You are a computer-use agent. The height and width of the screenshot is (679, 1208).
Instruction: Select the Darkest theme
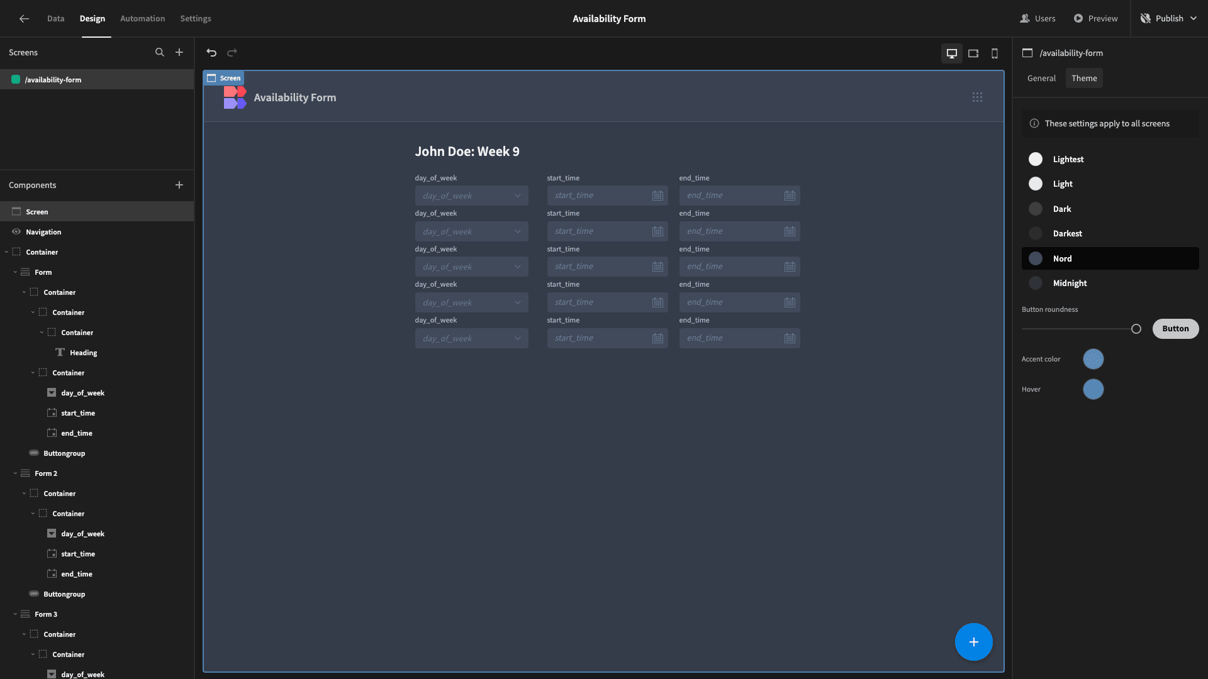tap(1110, 233)
